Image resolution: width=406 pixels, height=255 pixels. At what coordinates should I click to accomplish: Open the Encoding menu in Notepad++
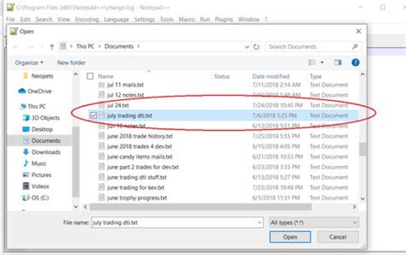coord(87,19)
